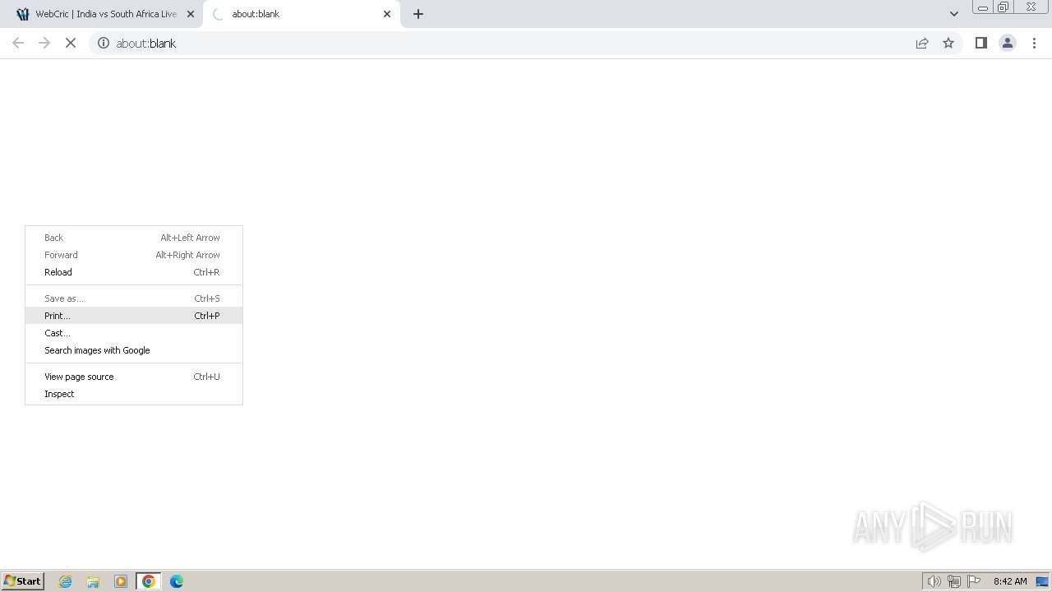Image resolution: width=1052 pixels, height=592 pixels.
Task: Open Action Center flag tray icon
Action: (974, 581)
